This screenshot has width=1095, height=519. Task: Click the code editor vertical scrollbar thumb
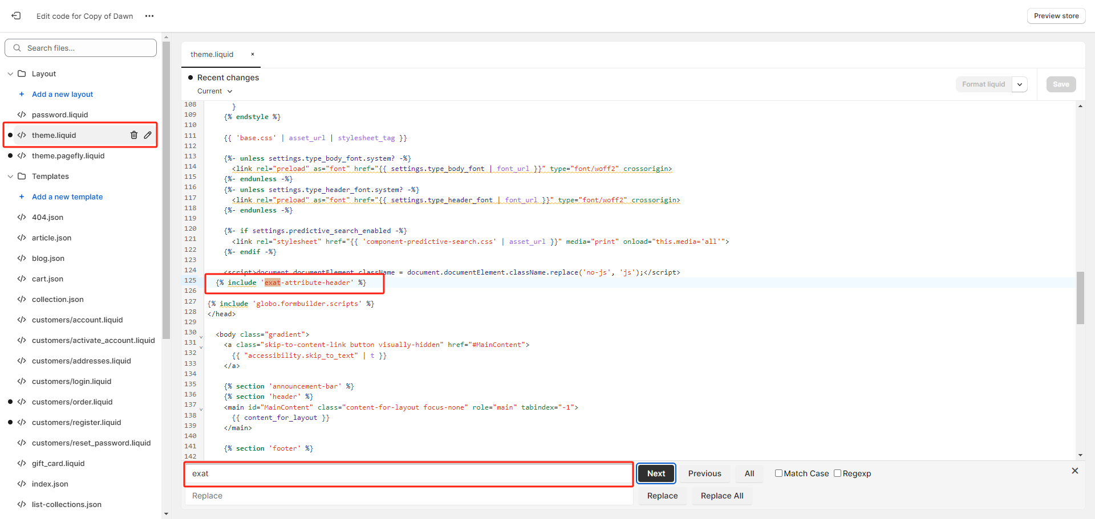click(1080, 298)
